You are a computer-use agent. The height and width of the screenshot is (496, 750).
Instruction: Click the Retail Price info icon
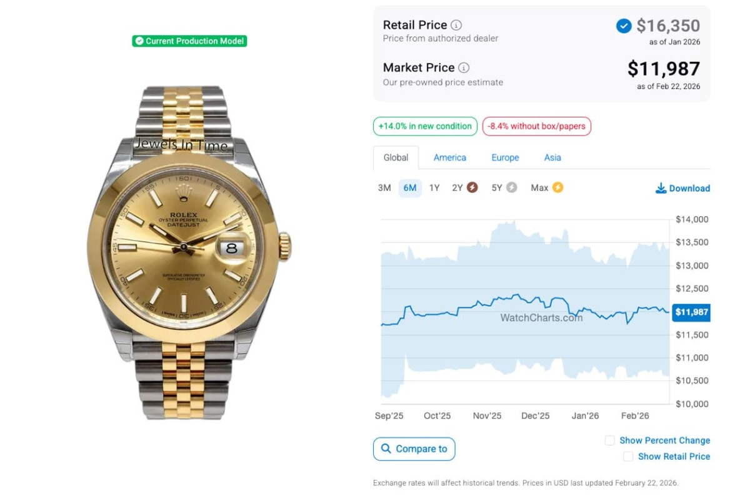(456, 26)
